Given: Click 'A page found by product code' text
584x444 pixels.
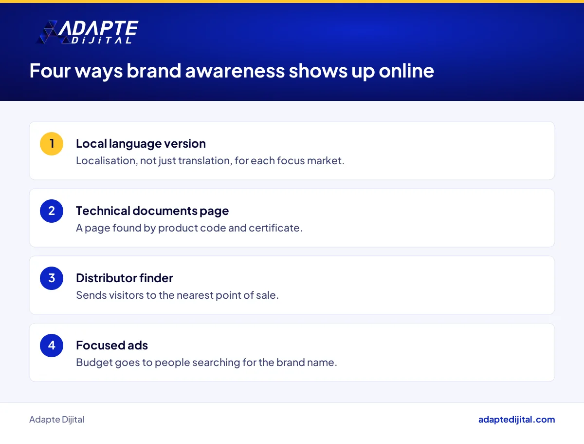Looking at the screenshot, I should pos(189,228).
